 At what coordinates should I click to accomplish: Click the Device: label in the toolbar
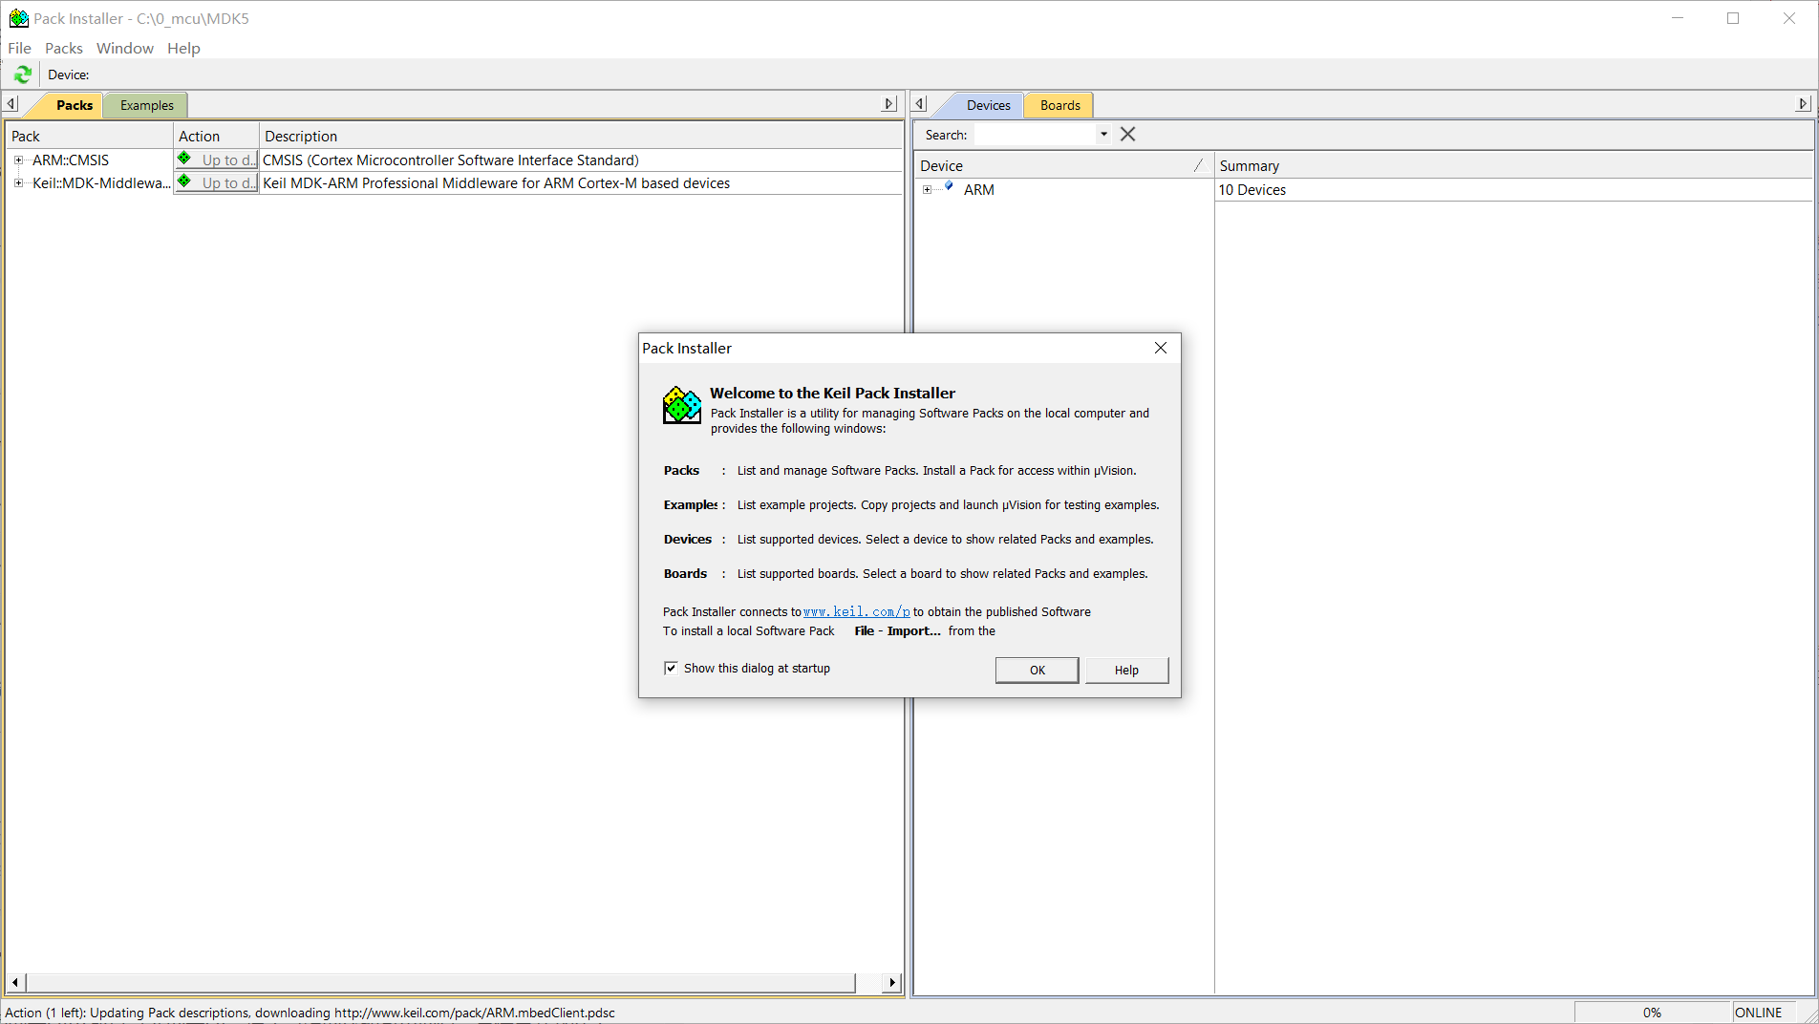pos(68,75)
